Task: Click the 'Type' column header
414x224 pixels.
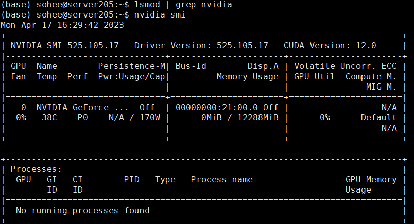Action: click(x=165, y=180)
